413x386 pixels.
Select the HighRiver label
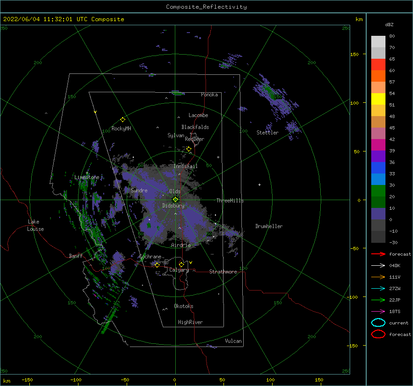coord(190,322)
